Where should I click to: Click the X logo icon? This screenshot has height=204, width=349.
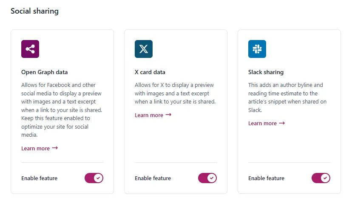click(x=144, y=49)
